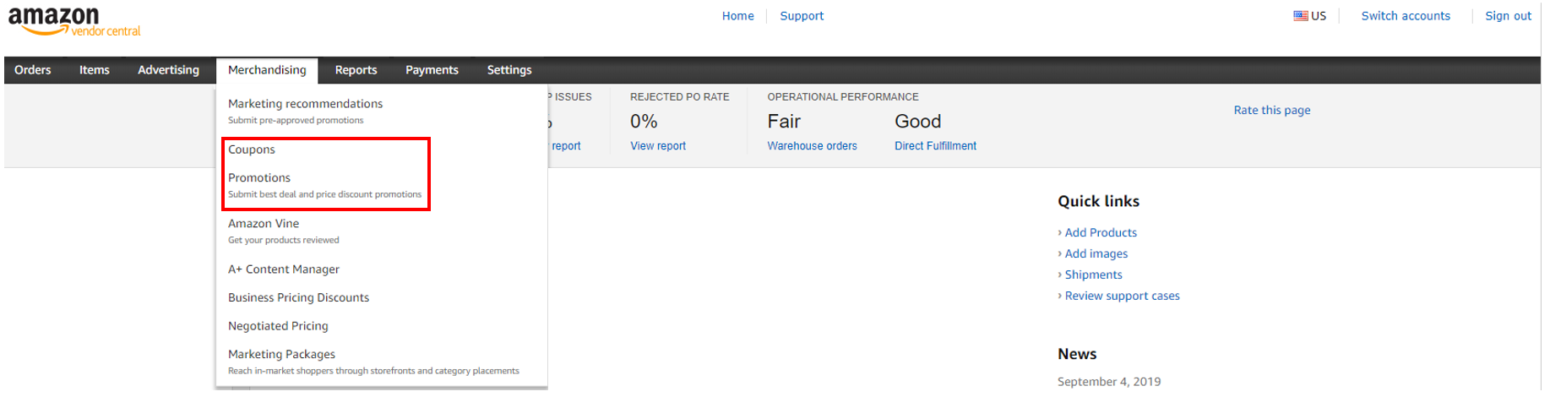
Task: Click the REJECTED PO RATE label
Action: pos(680,97)
